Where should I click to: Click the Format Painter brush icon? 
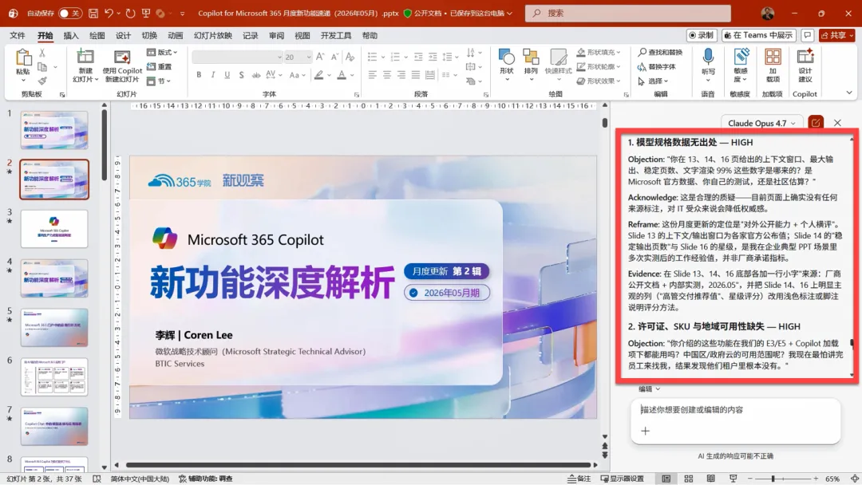[x=42, y=81]
